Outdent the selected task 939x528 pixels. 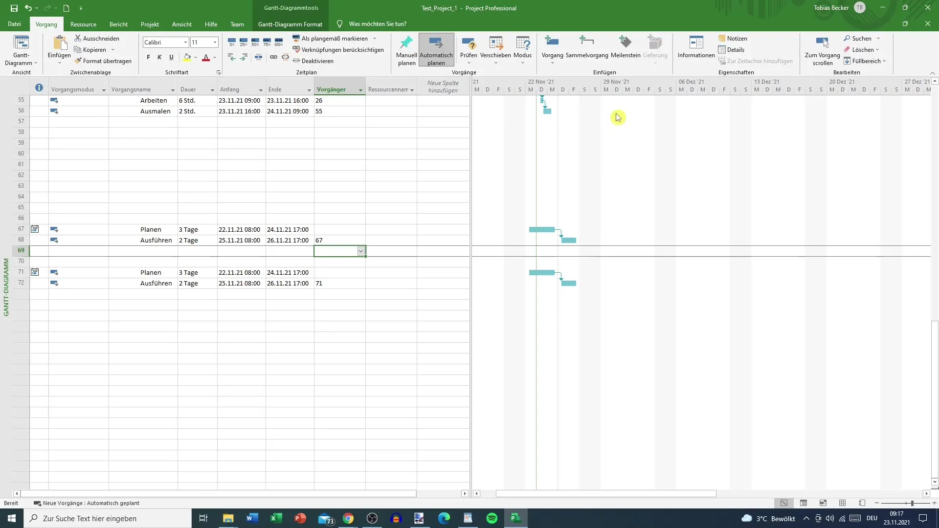click(232, 57)
